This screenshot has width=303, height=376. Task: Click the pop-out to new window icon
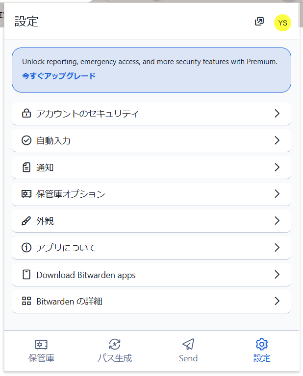point(259,22)
